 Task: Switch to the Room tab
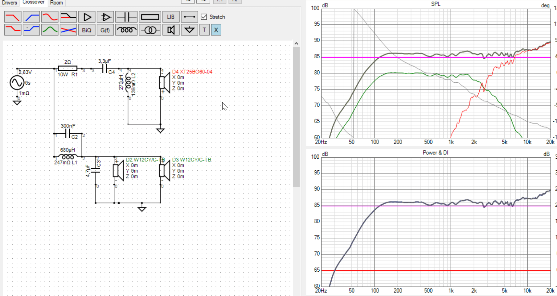(x=56, y=3)
